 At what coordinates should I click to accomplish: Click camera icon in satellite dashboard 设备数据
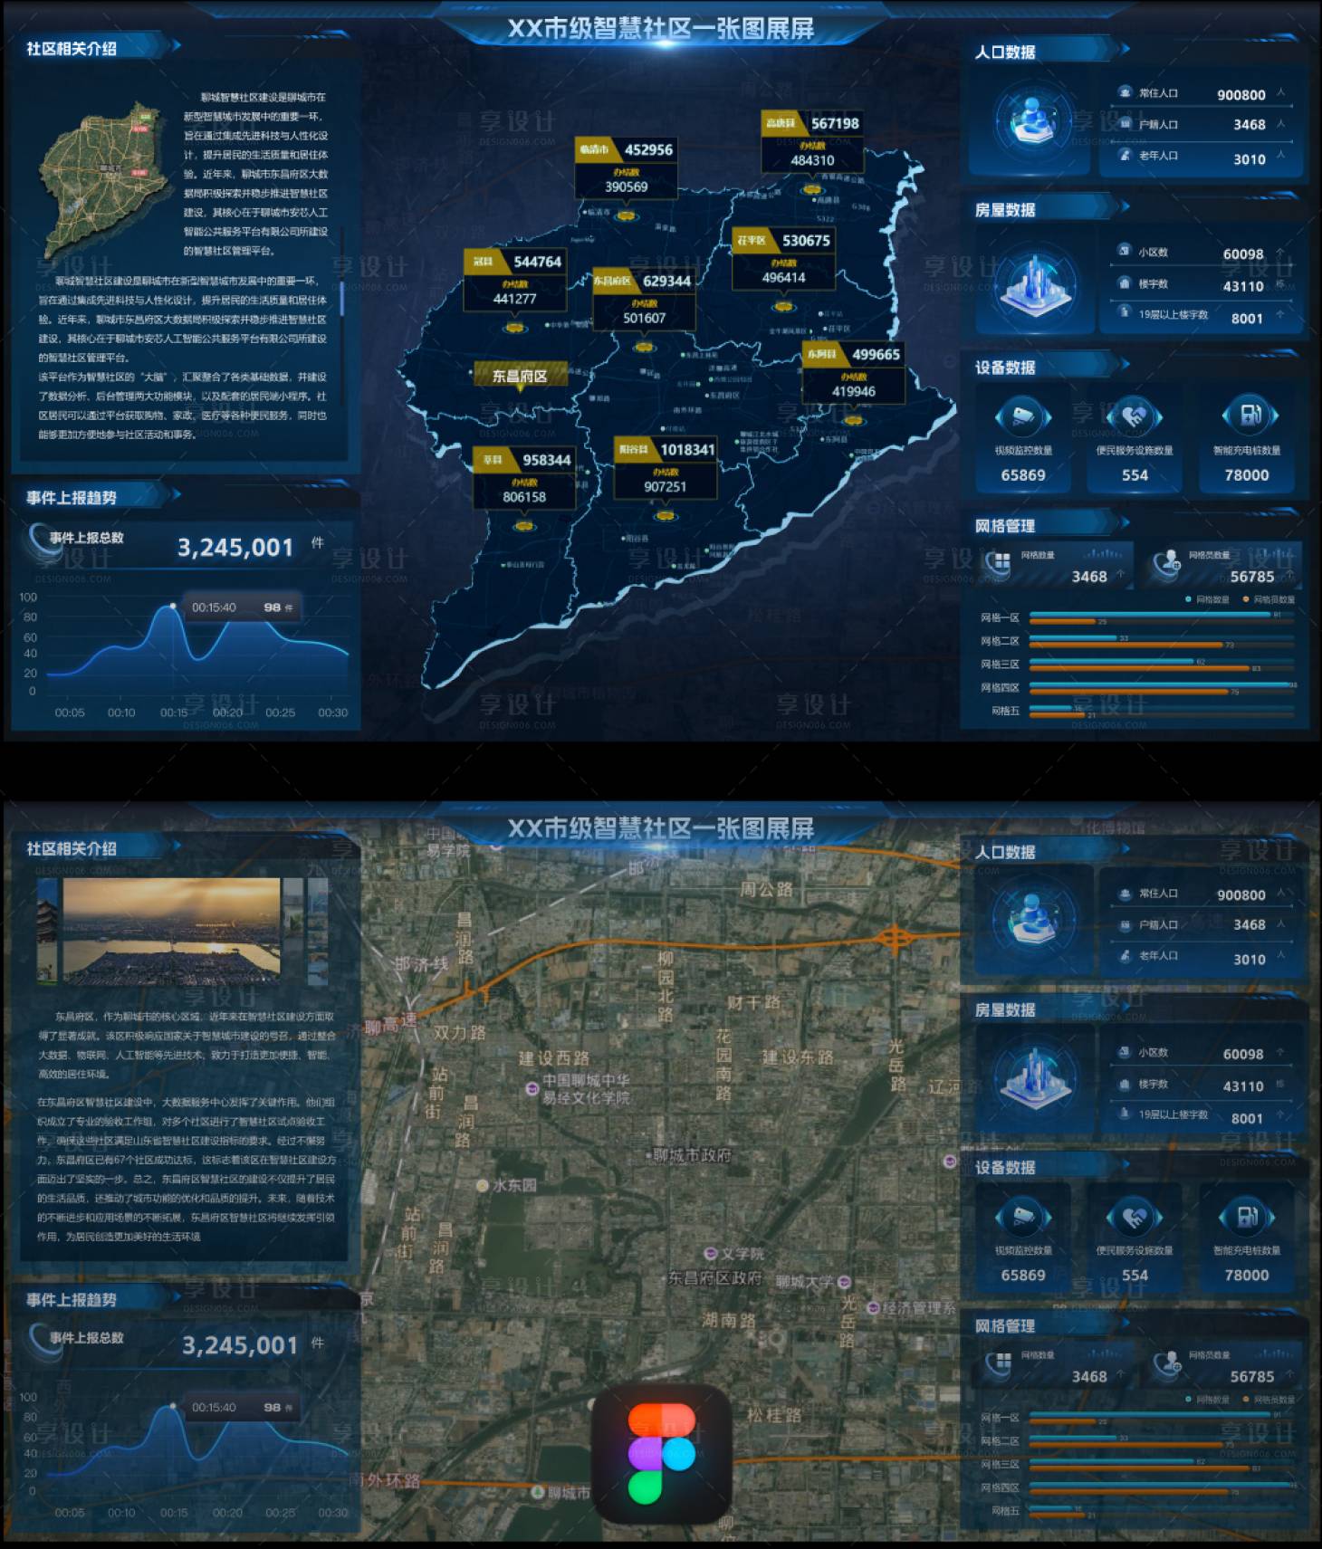[1023, 1217]
